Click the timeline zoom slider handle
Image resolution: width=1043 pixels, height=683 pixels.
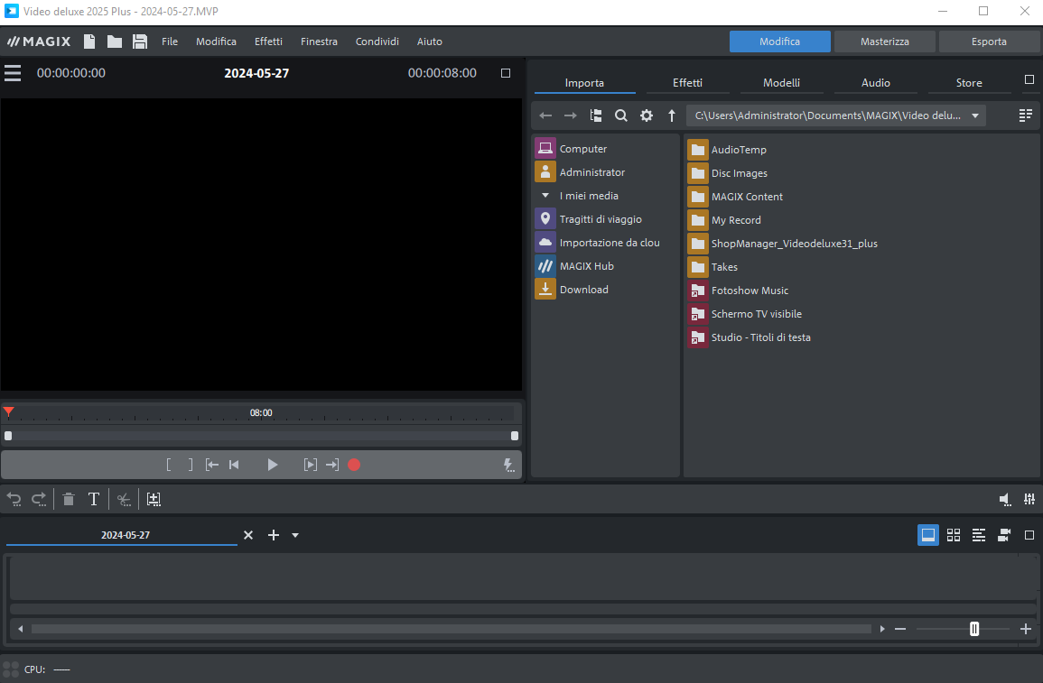(x=974, y=629)
